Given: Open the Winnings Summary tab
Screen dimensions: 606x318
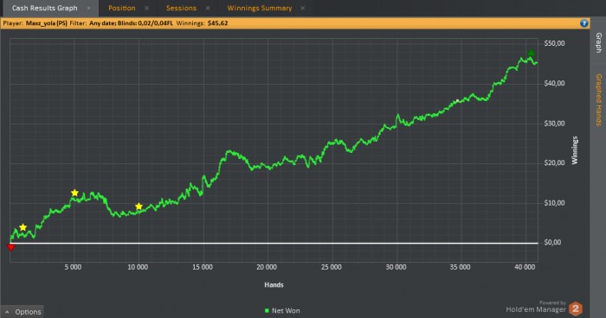Looking at the screenshot, I should point(260,8).
